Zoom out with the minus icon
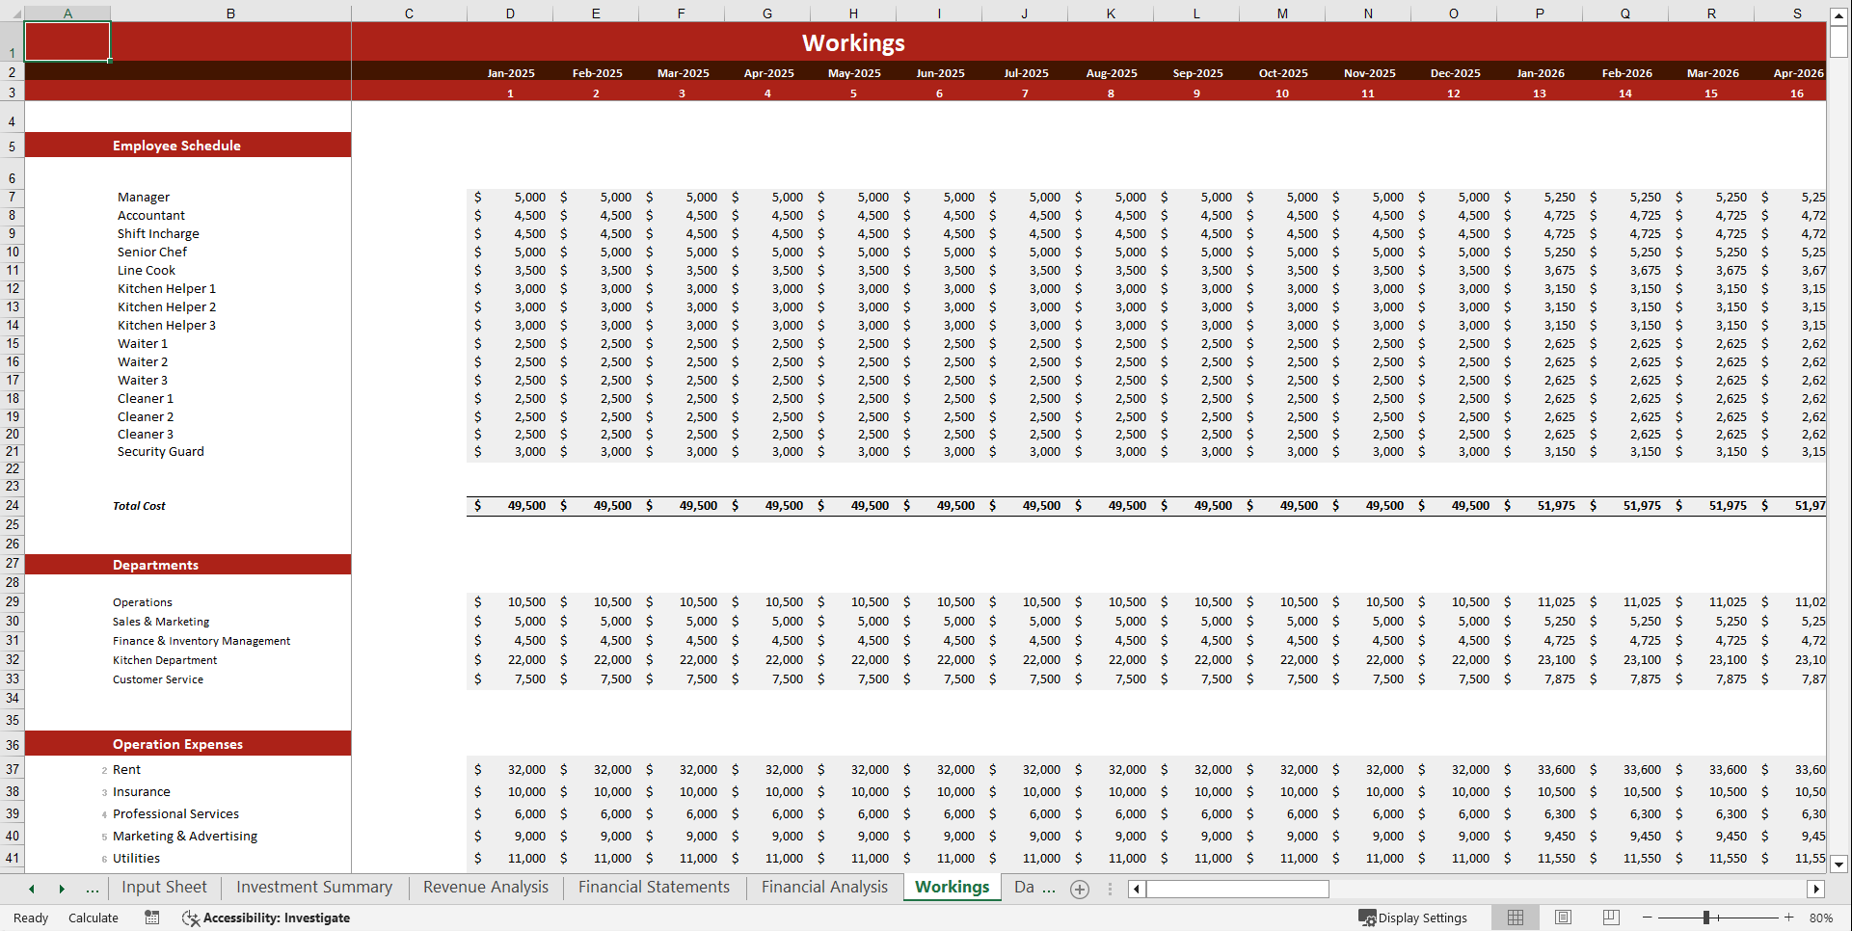 coord(1647,918)
